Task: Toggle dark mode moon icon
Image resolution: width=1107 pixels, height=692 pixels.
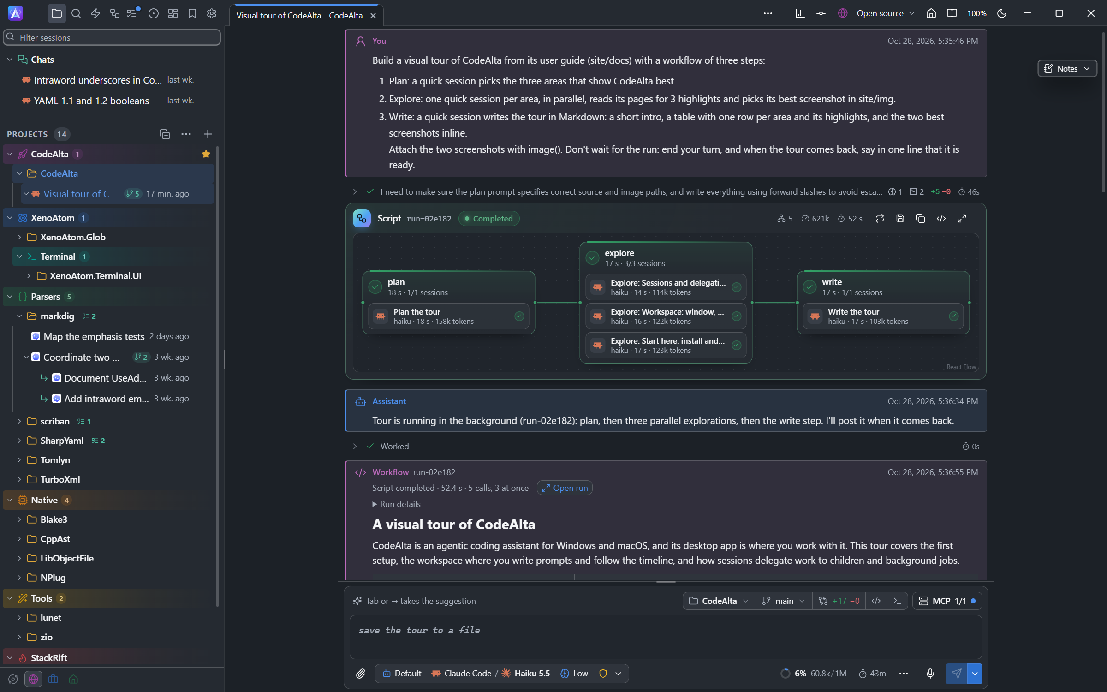Action: pyautogui.click(x=1002, y=13)
